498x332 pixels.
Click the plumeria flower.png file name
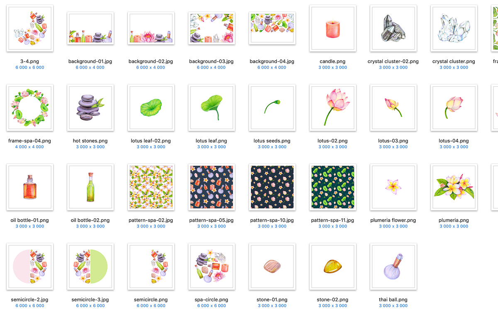pyautogui.click(x=393, y=220)
